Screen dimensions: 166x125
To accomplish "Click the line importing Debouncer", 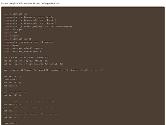I will click(x=29, y=42).
